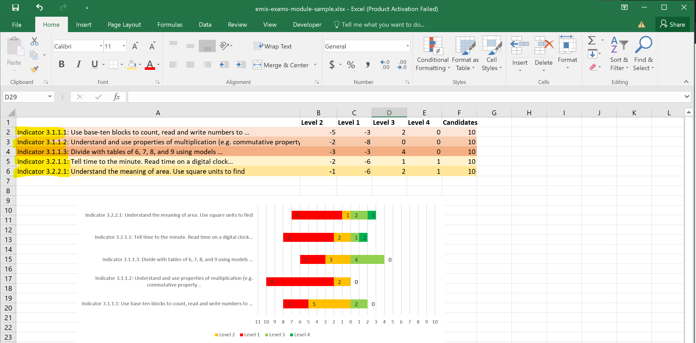Click the Share button

click(x=673, y=25)
